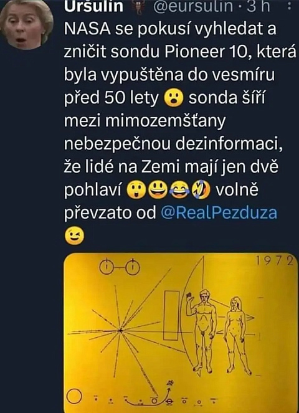Click the "3 h" tweet timestamp
This screenshot has height=413, width=299.
tap(259, 6)
